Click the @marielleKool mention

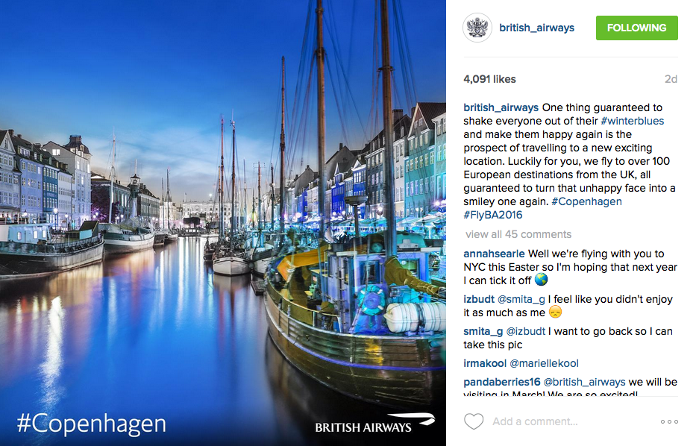click(x=544, y=363)
